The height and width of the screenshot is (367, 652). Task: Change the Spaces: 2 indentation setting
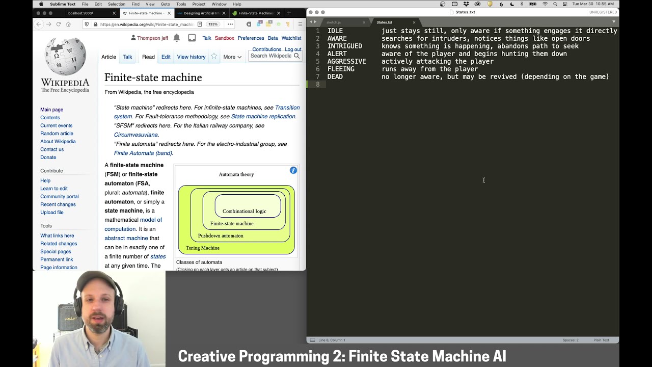click(x=570, y=340)
